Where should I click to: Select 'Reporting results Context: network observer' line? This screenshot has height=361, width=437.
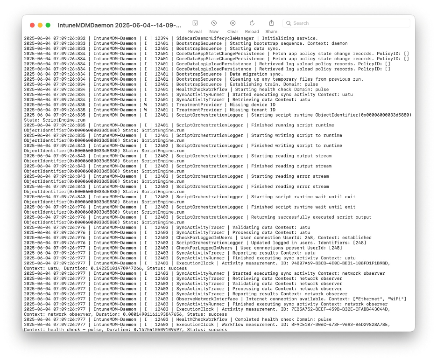point(186,294)
